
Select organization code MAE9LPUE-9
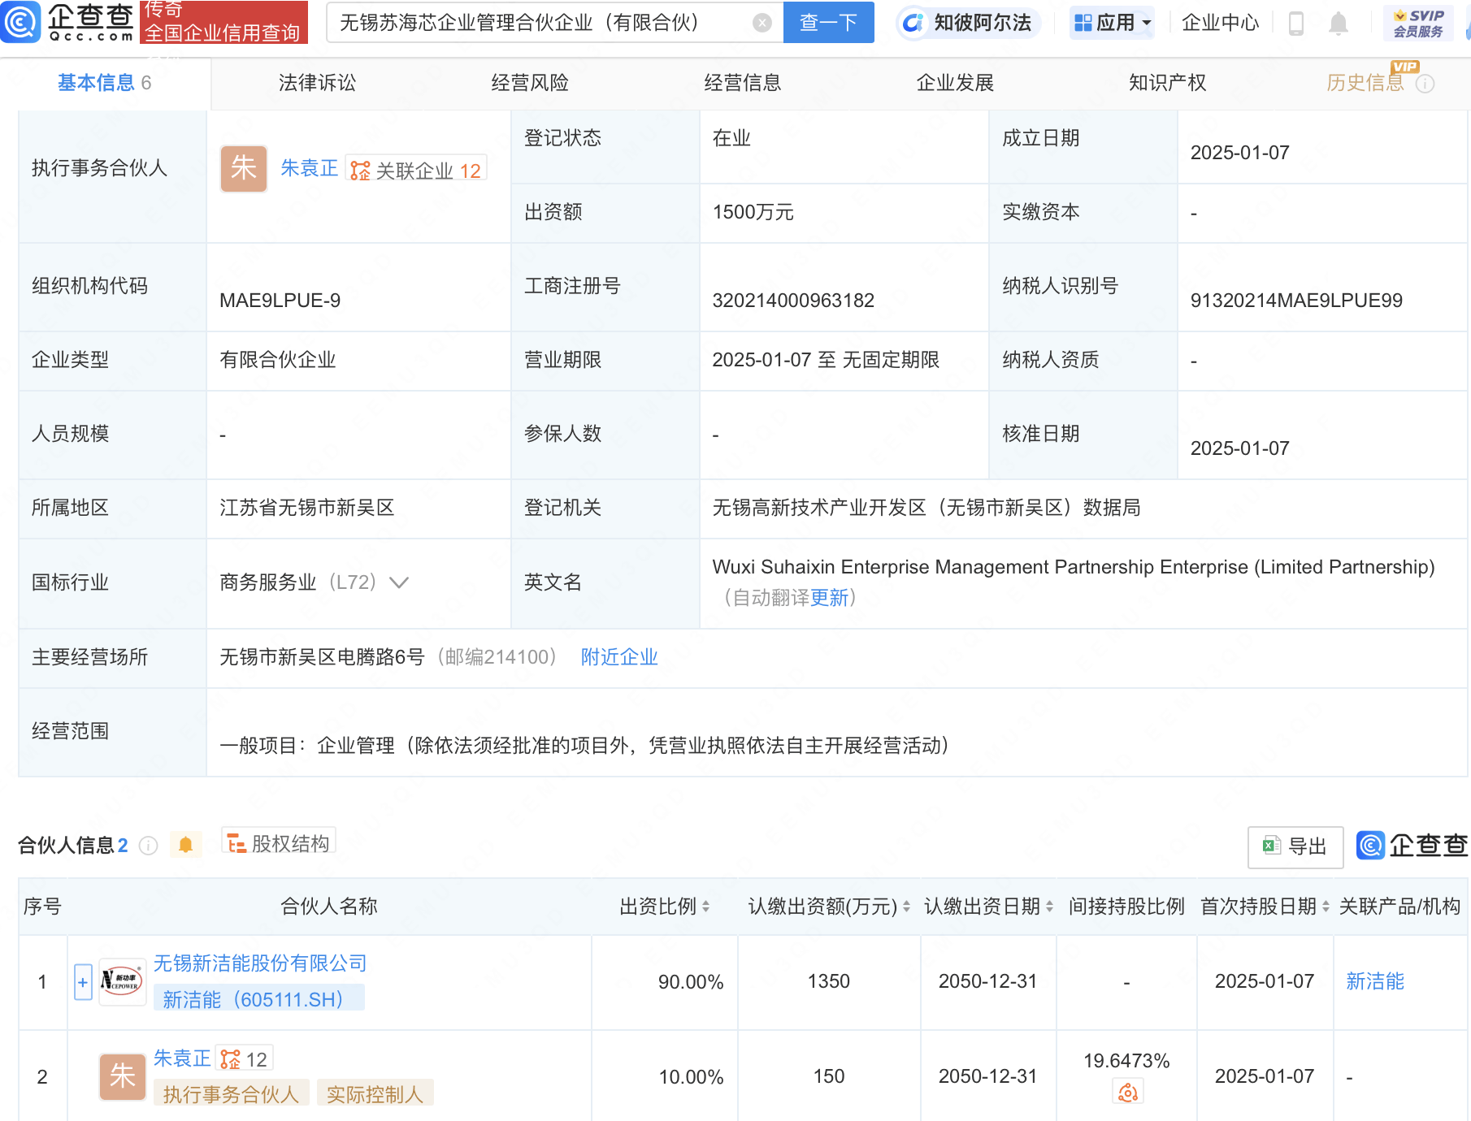280,301
